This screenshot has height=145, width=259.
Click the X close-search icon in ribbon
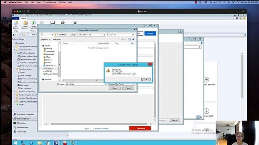click(75, 23)
